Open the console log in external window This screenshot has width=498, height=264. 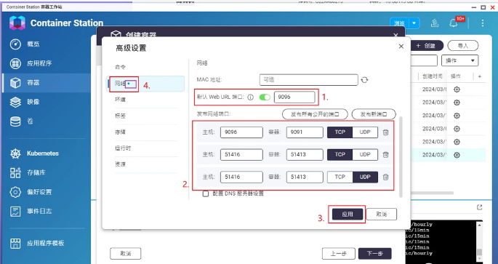(480, 207)
